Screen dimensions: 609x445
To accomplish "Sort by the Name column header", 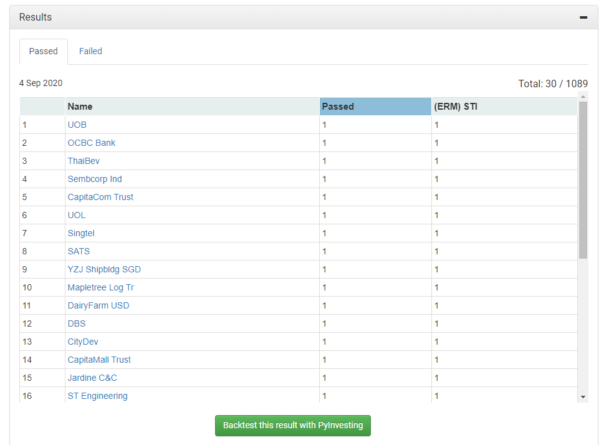I will [192, 107].
